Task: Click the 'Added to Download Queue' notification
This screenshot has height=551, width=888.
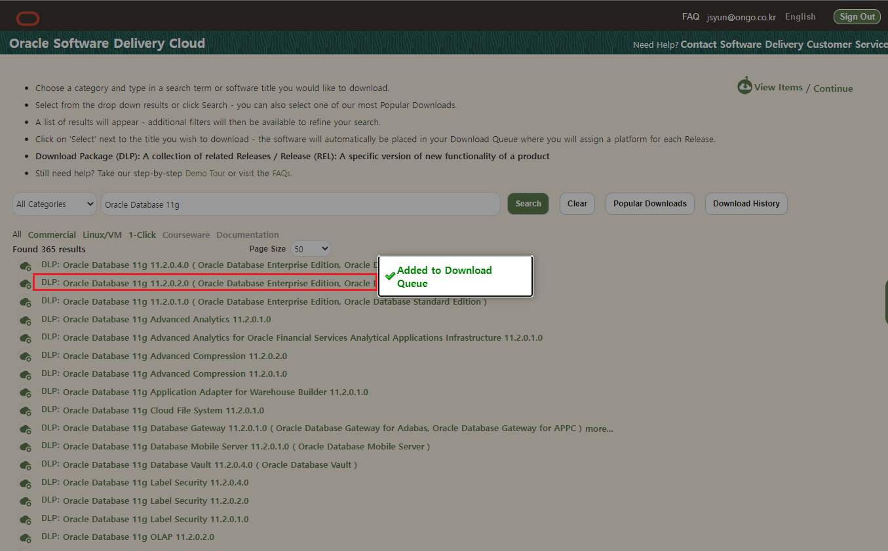Action: tap(455, 276)
